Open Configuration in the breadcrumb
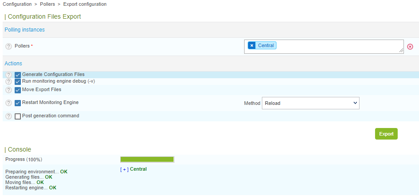Image resolution: width=419 pixels, height=196 pixels. click(x=17, y=4)
